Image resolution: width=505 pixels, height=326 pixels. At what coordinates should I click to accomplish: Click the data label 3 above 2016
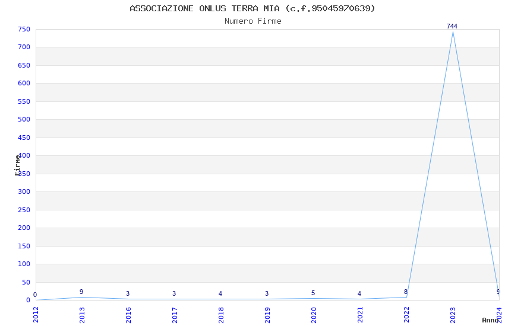128,293
